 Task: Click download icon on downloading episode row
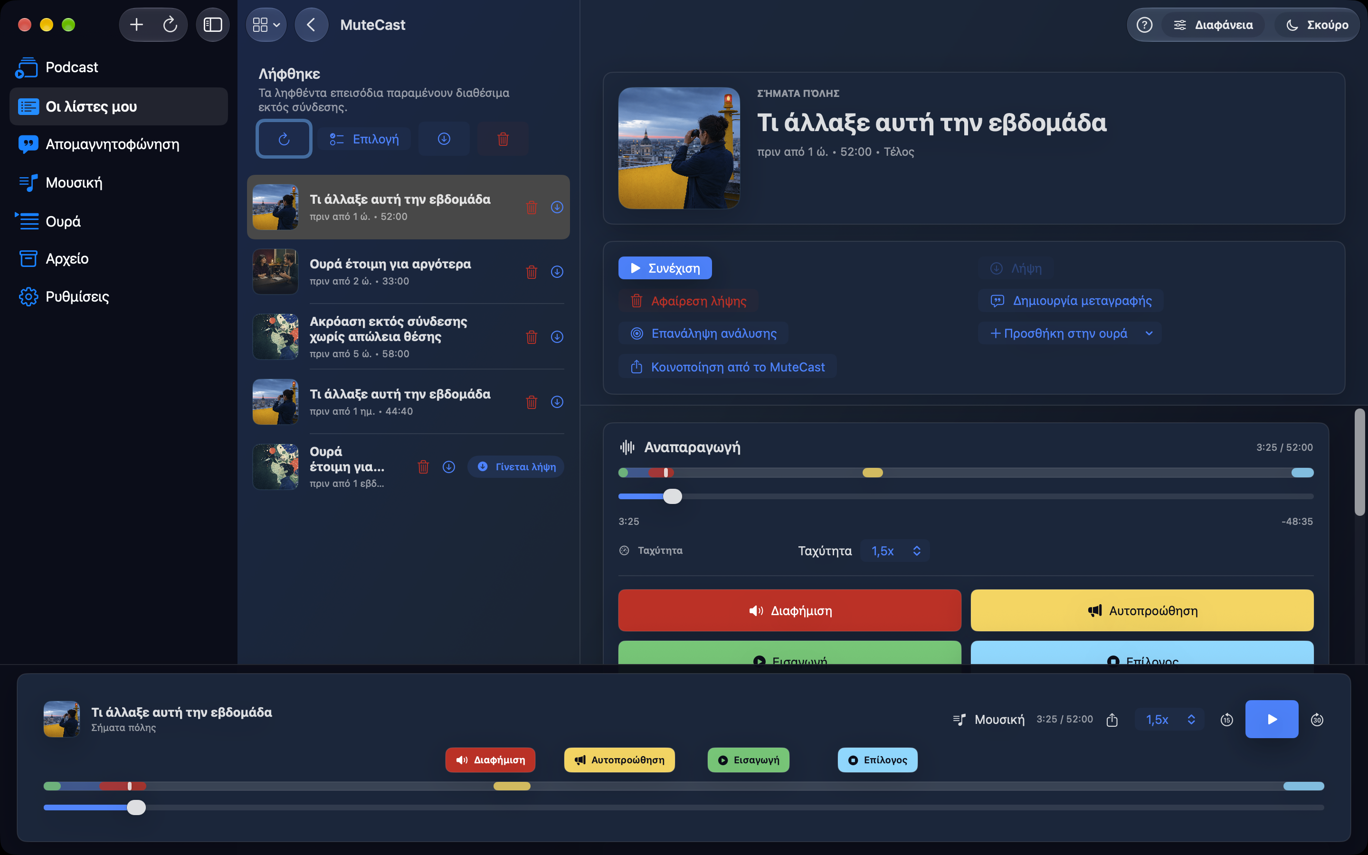[x=448, y=467]
